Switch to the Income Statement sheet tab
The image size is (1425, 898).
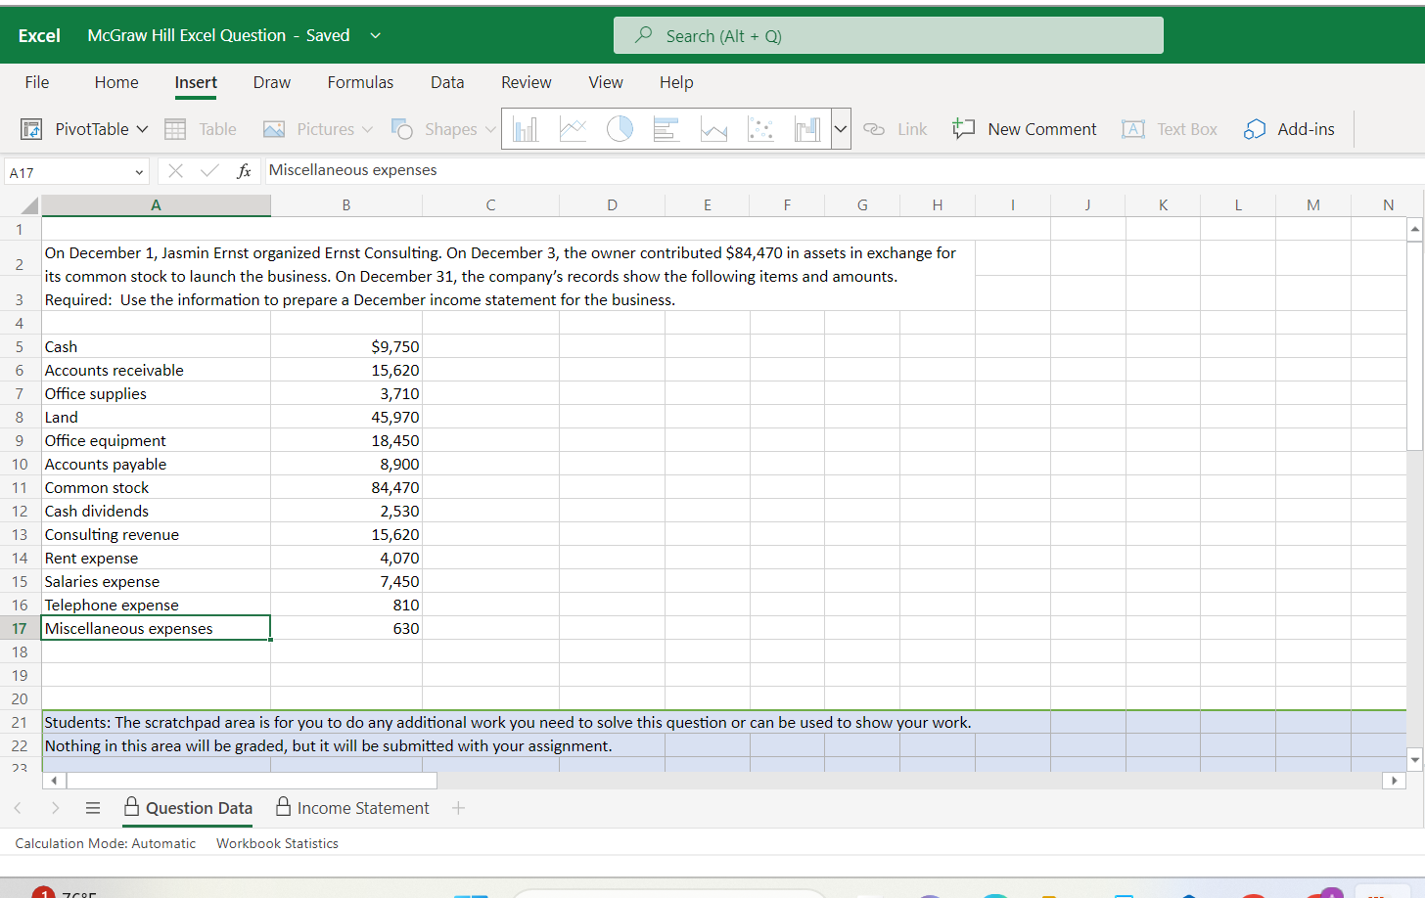362,808
